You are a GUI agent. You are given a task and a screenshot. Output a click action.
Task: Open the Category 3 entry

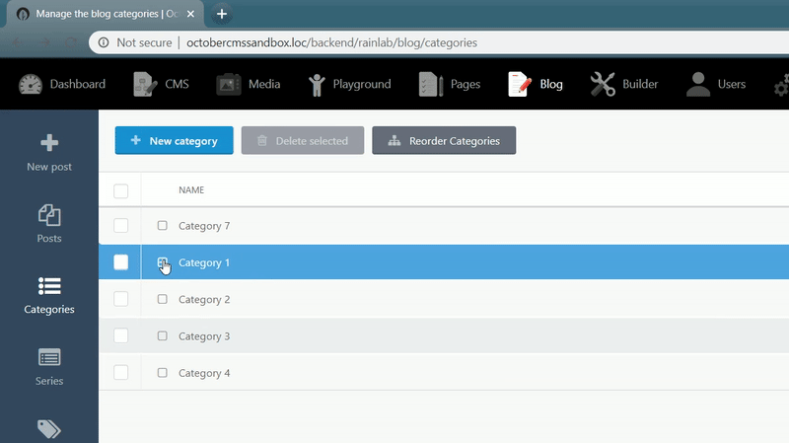tap(204, 336)
